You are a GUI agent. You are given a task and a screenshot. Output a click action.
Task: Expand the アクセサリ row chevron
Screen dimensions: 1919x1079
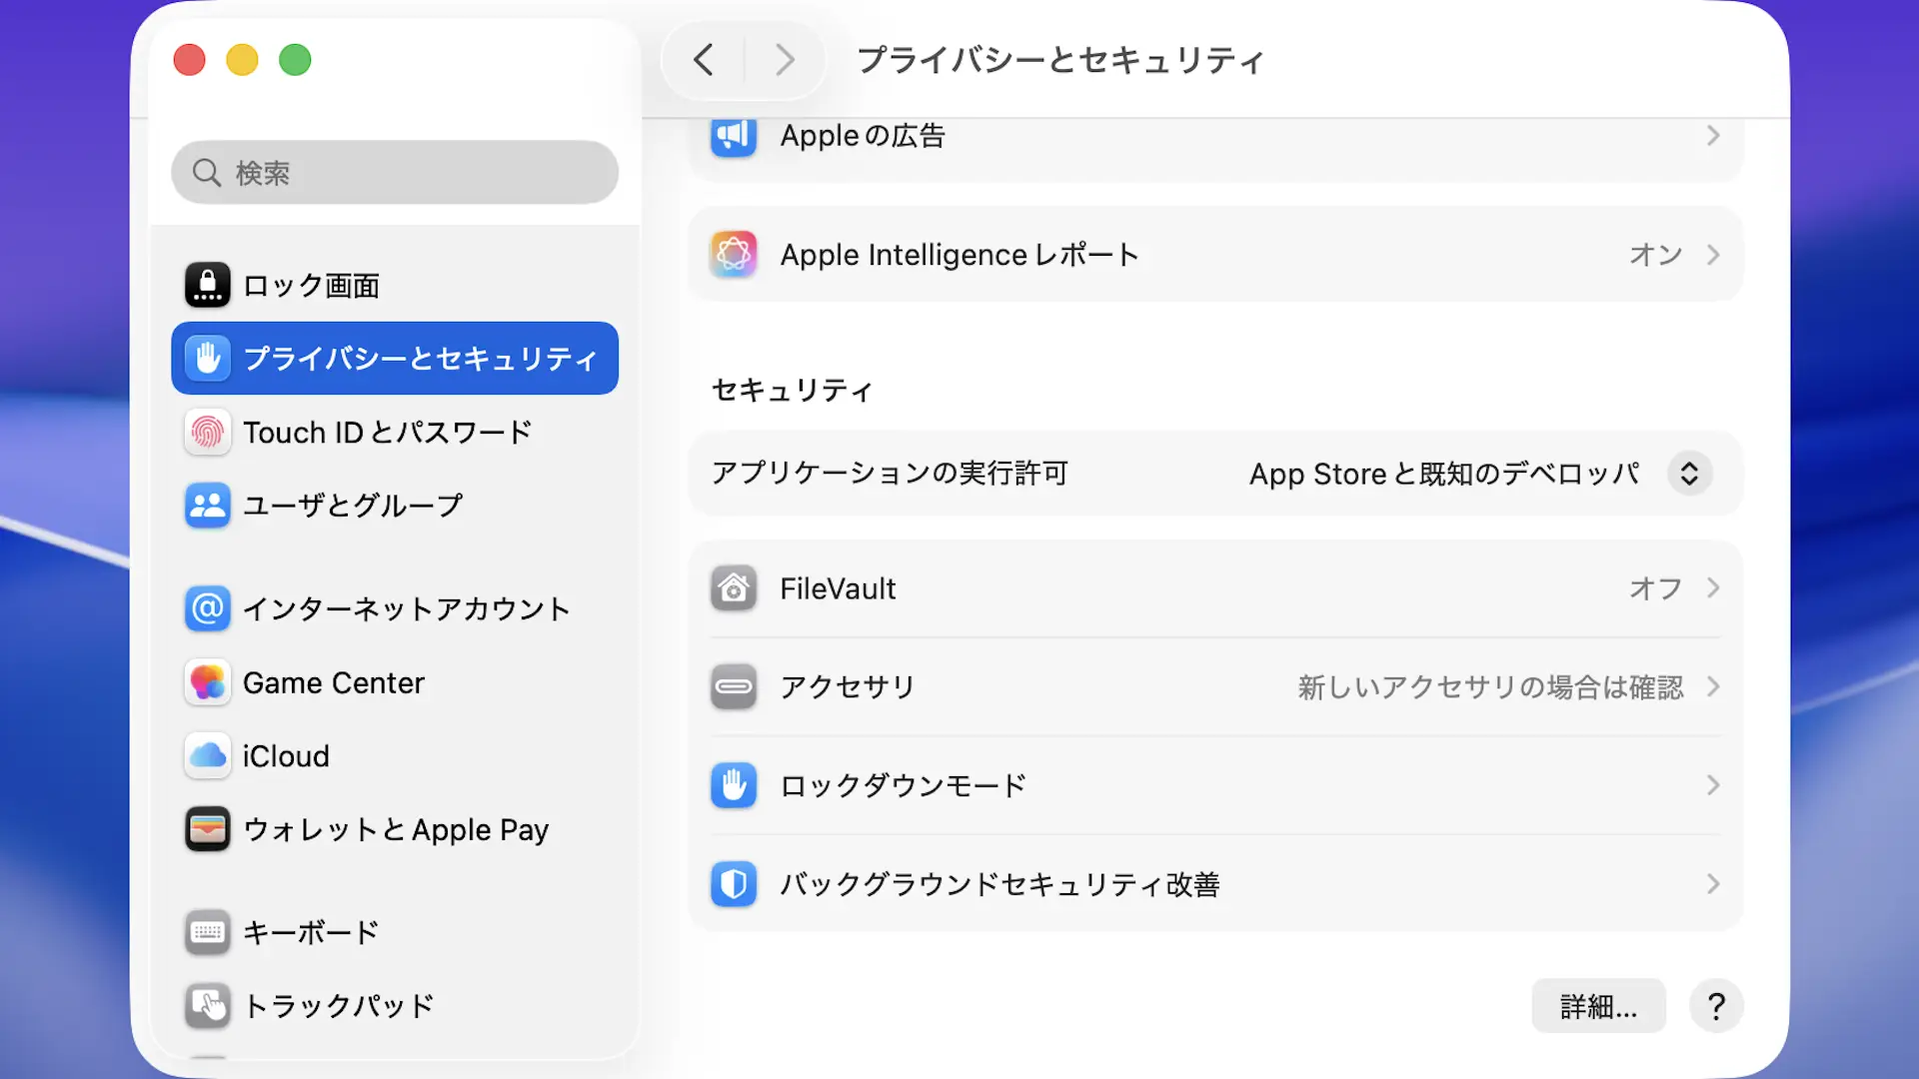1713,687
